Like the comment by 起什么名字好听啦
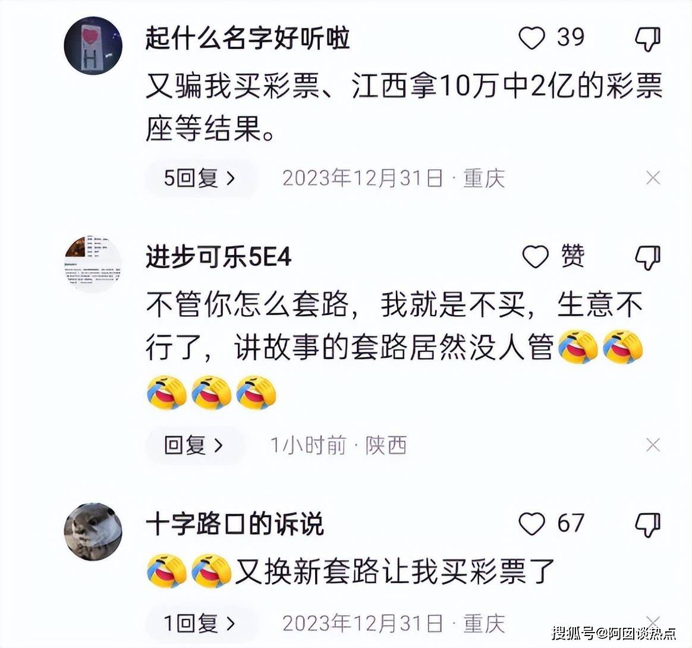 (x=532, y=38)
